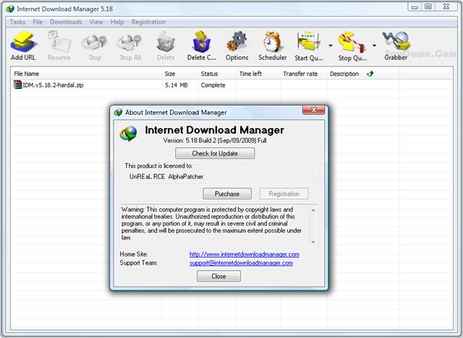Open the Downloads menu
The height and width of the screenshot is (338, 463).
click(66, 22)
